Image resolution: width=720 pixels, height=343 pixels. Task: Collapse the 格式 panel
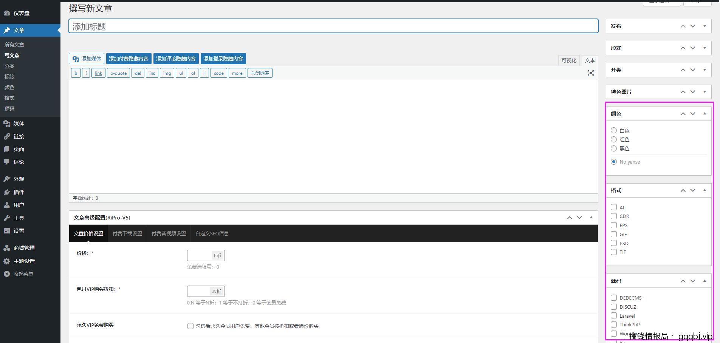pyautogui.click(x=705, y=190)
